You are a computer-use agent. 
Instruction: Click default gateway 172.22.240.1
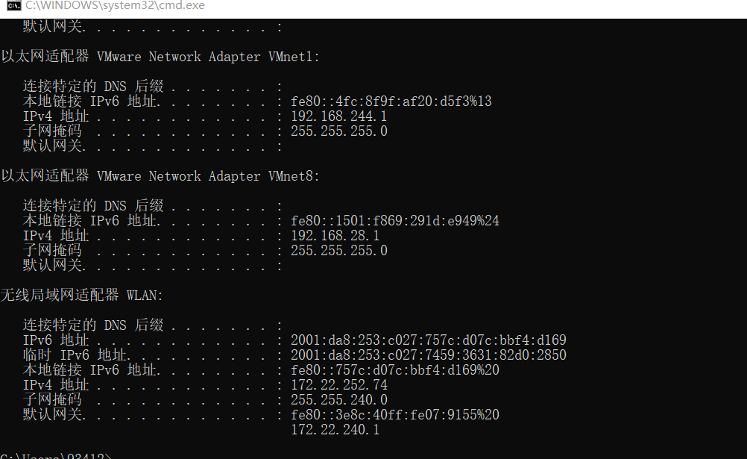pyautogui.click(x=335, y=430)
